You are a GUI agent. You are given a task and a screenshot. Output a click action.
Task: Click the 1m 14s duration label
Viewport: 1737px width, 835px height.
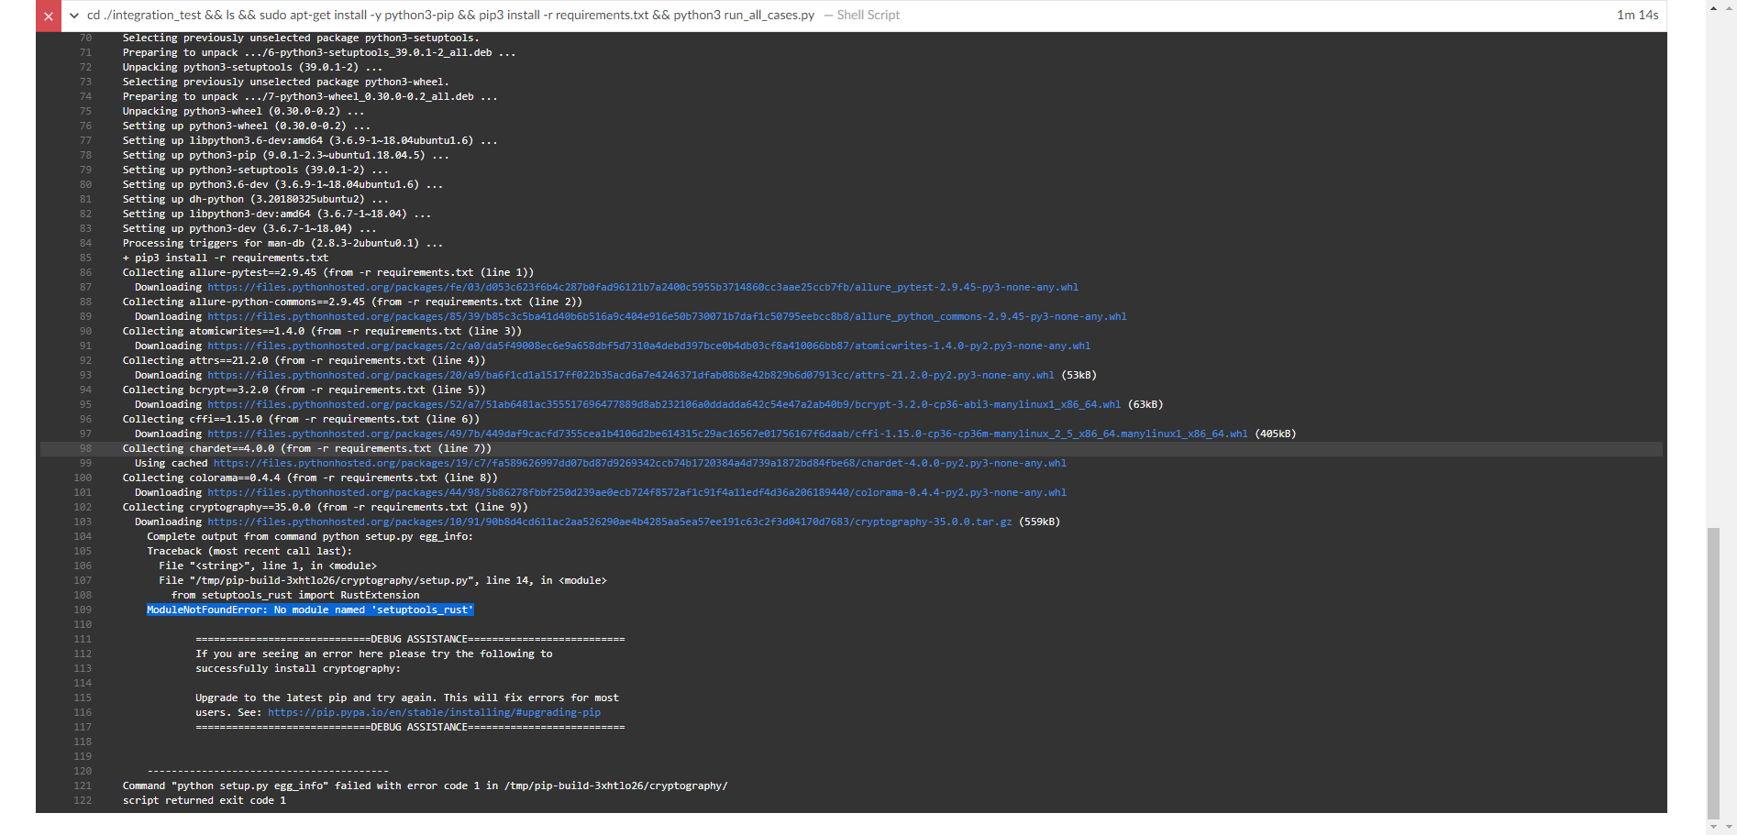coord(1637,15)
